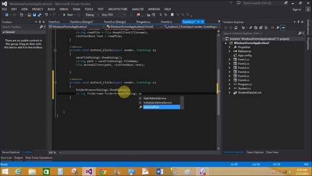Open the Team Explorer tab
This screenshot has width=312, height=176.
[x=255, y=152]
